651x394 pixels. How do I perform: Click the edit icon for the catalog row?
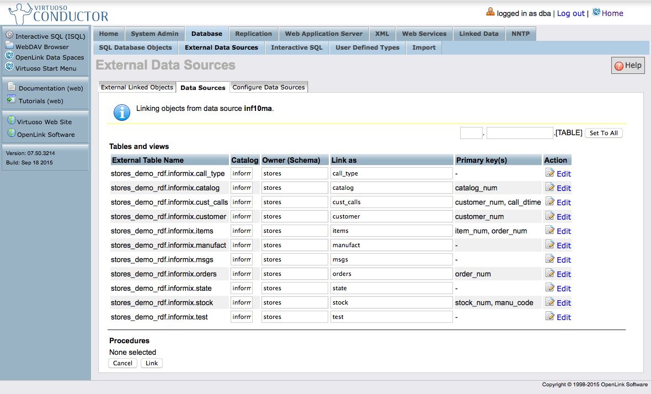pos(549,187)
